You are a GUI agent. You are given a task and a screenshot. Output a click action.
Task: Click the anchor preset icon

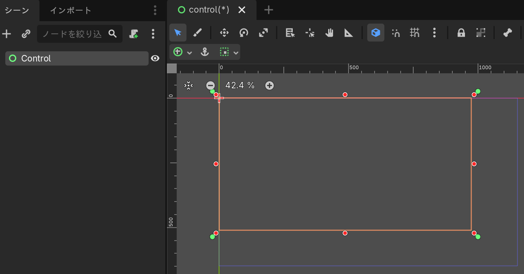click(205, 52)
